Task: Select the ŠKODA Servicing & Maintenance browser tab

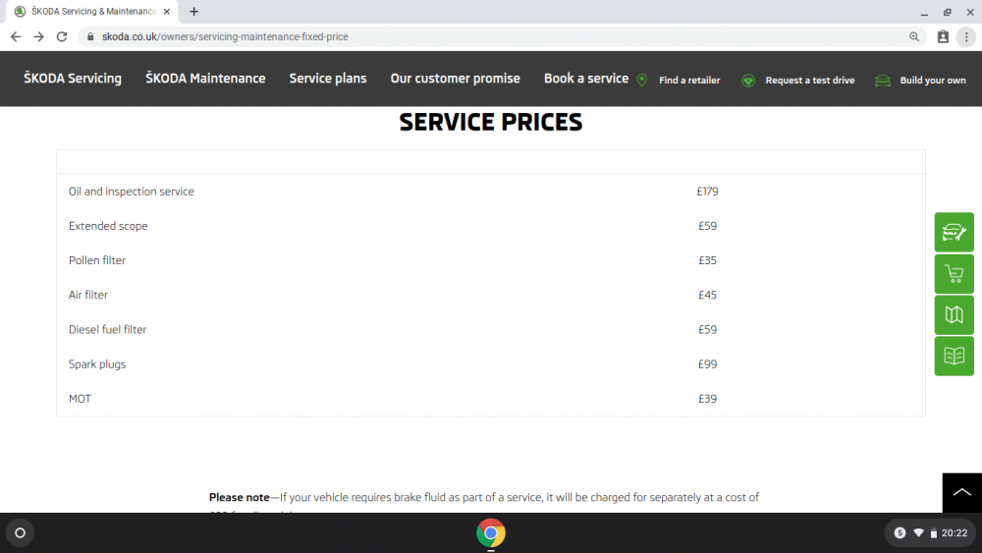Action: tap(94, 11)
